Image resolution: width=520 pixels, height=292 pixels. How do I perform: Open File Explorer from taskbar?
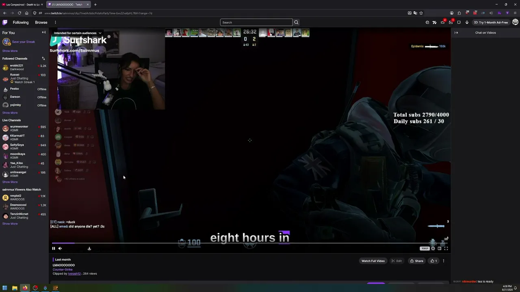click(15, 288)
